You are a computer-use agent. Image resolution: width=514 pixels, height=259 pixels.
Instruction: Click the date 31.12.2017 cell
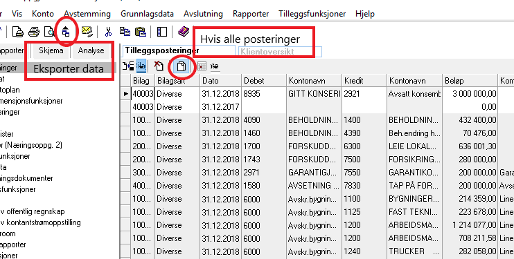point(220,107)
